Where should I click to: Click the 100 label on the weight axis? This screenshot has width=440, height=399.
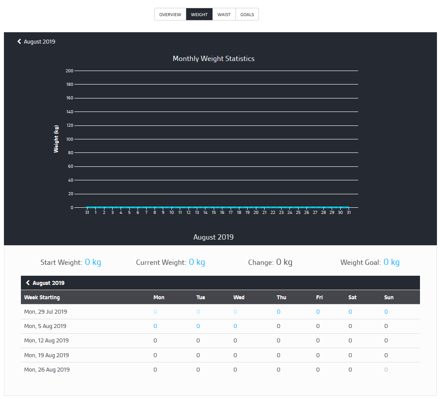70,139
